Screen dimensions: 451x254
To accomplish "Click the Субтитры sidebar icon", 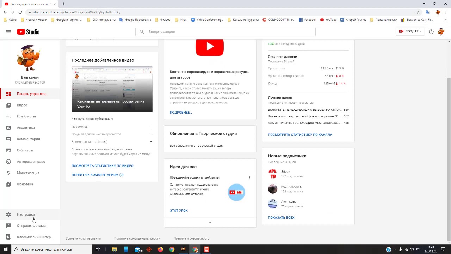I will 8,150.
